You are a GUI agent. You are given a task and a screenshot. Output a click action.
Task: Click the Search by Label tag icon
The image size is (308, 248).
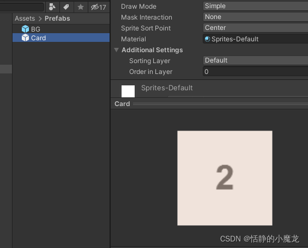pyautogui.click(x=66, y=7)
